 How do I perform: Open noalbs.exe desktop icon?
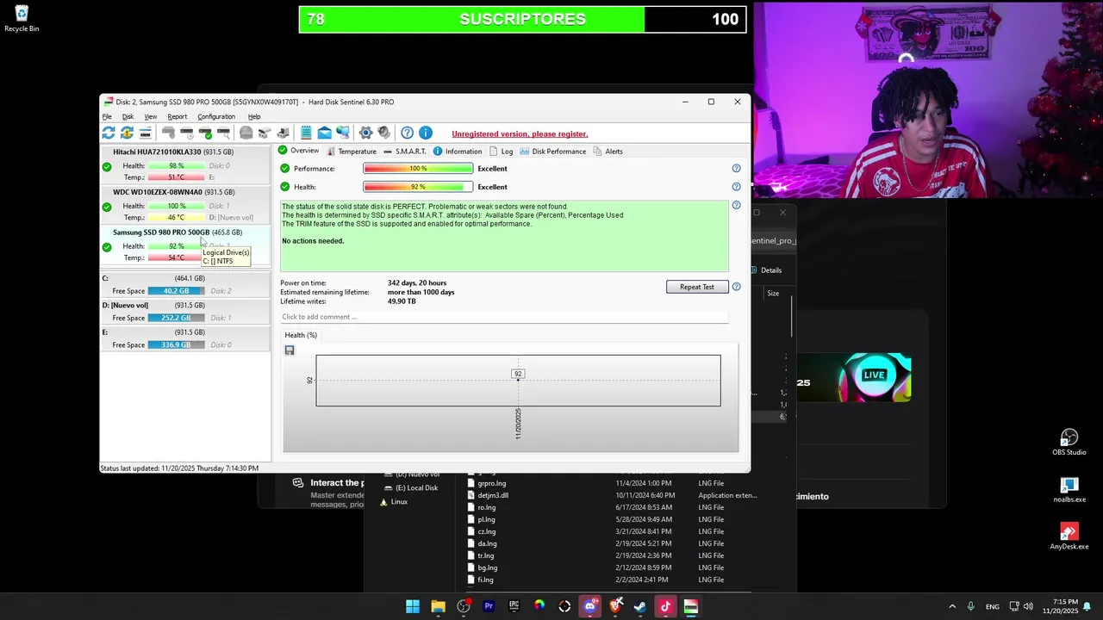[x=1069, y=490]
